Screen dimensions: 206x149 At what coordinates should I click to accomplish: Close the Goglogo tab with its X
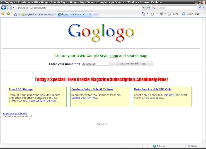90,14
